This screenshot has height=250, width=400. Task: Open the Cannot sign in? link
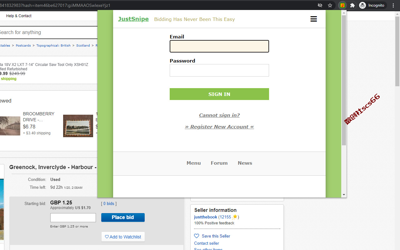pyautogui.click(x=219, y=115)
